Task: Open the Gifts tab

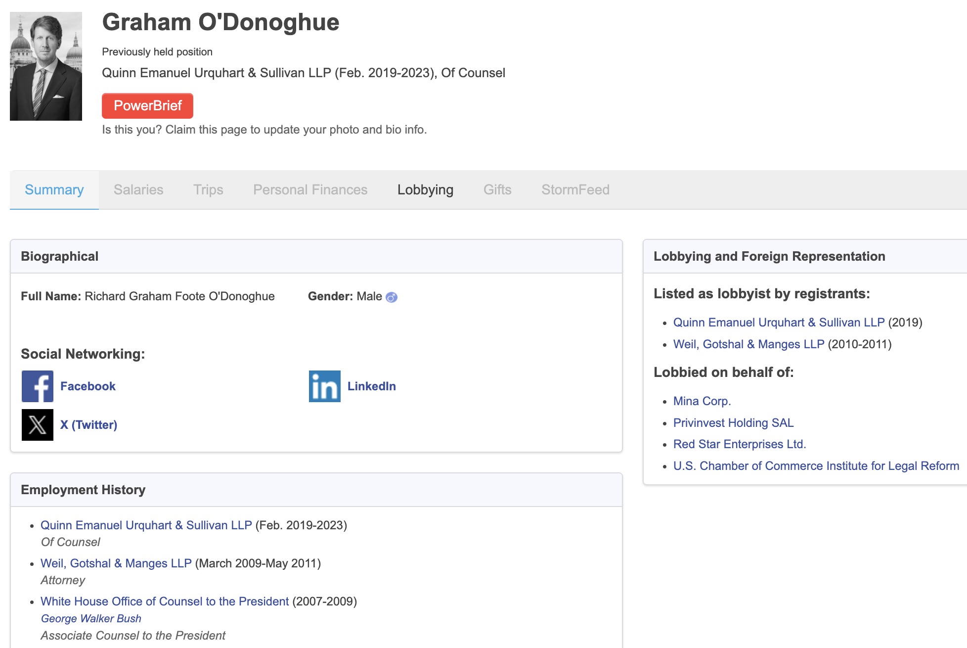Action: (497, 190)
